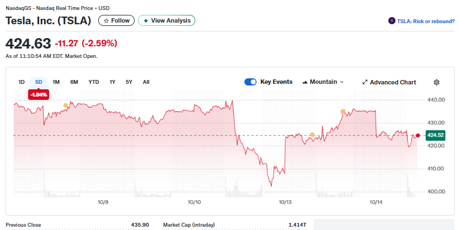This screenshot has width=459, height=230.
Task: Expand the Mountain chart type dropdown
Action: [323, 82]
